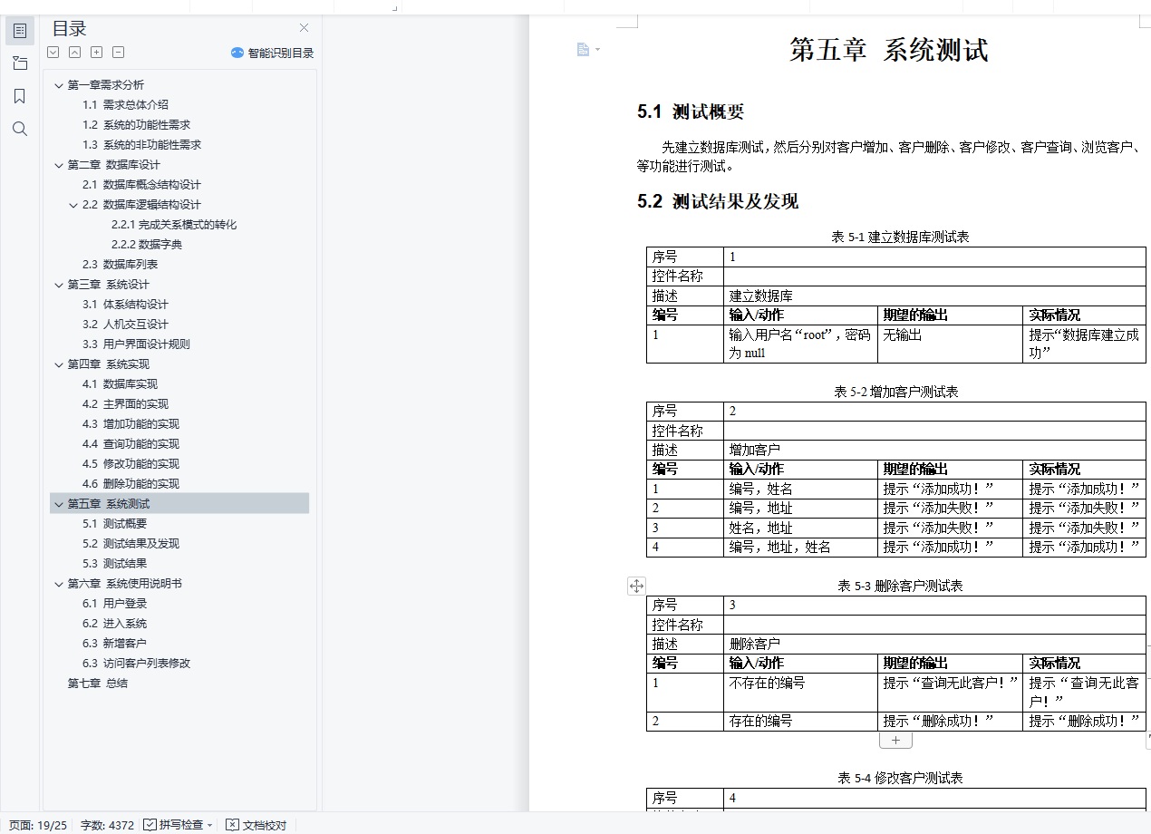Go to 1.3 系统的非功能性需求
The width and height of the screenshot is (1151, 834).
[x=141, y=145]
